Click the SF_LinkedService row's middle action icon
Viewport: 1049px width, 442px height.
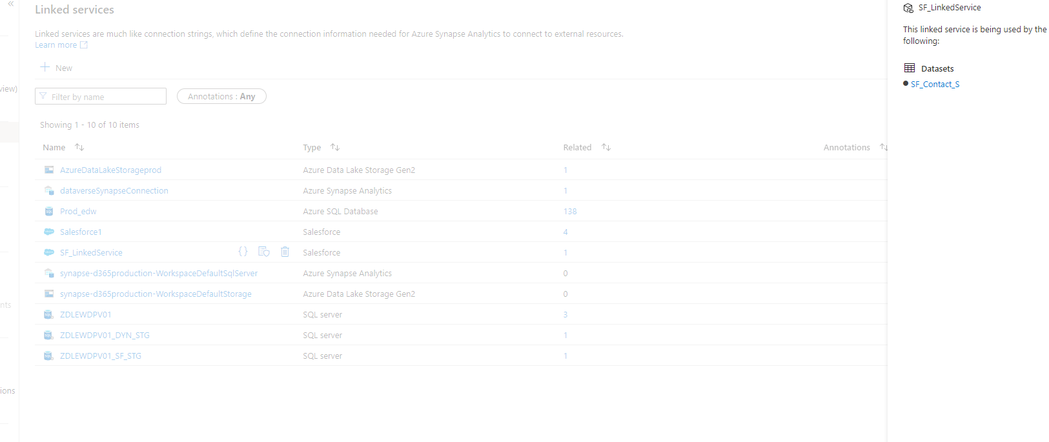pos(264,252)
